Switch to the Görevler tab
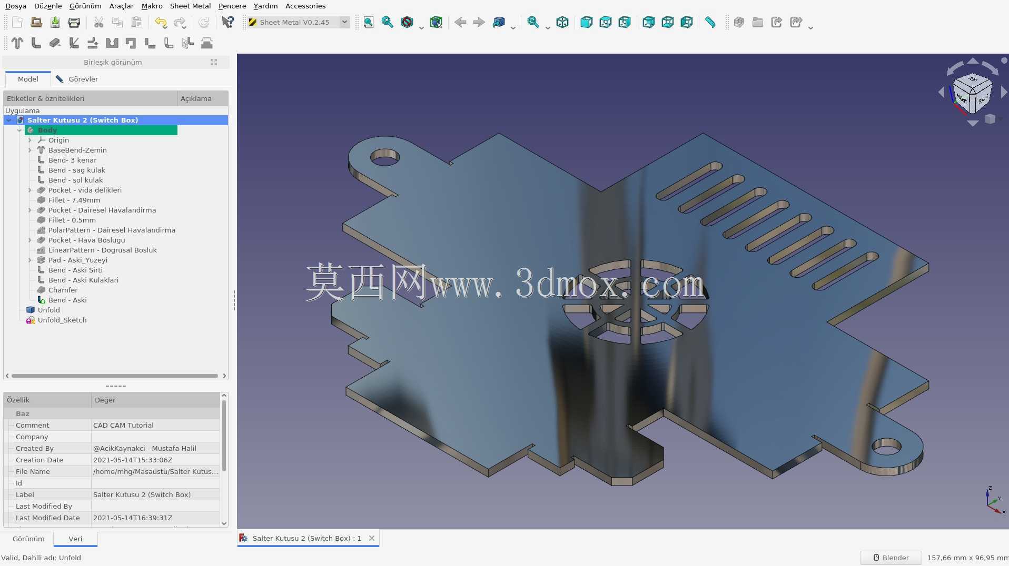Viewport: 1009px width, 566px height. [77, 79]
